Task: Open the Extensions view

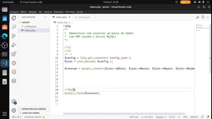Action: (14, 54)
